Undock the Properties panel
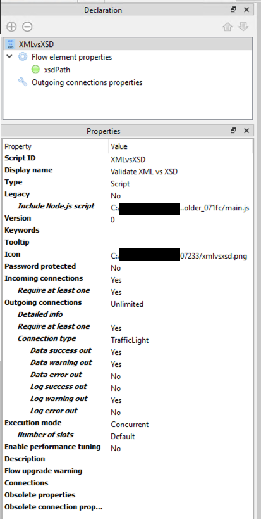The width and height of the screenshot is (261, 519). 233,131
